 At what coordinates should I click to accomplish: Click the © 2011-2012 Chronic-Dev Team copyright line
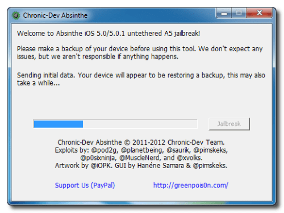tap(141, 142)
